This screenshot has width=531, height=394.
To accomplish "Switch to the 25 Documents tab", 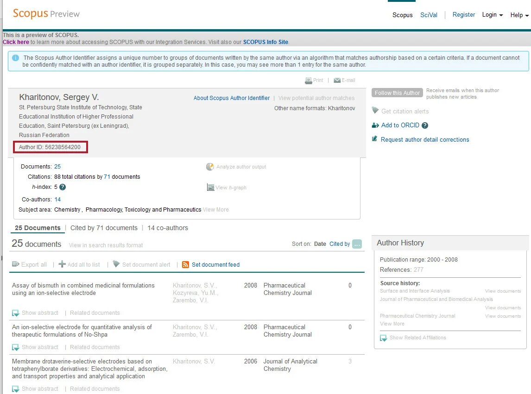I will [x=38, y=228].
